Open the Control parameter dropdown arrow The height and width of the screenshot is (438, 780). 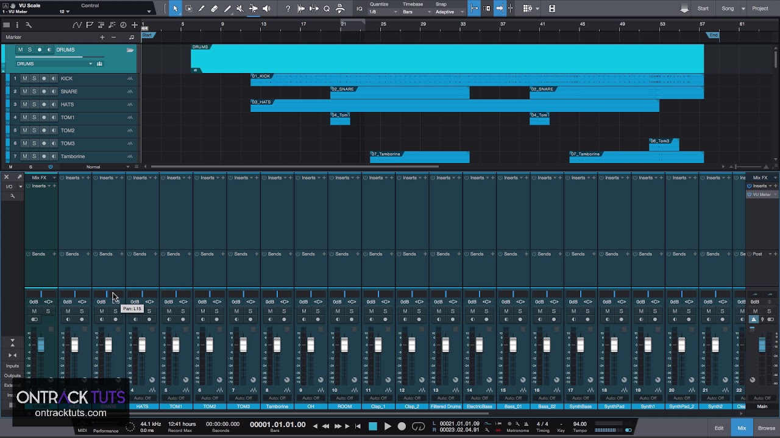pos(149,12)
